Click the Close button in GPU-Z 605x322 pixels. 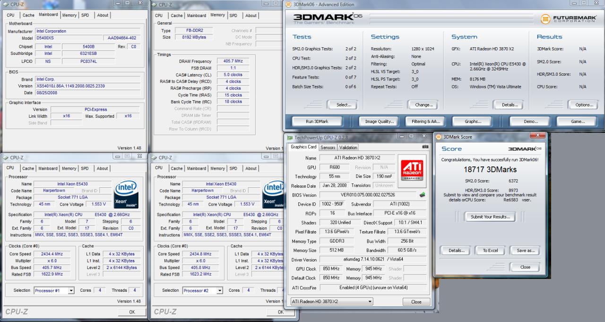pyautogui.click(x=416, y=302)
